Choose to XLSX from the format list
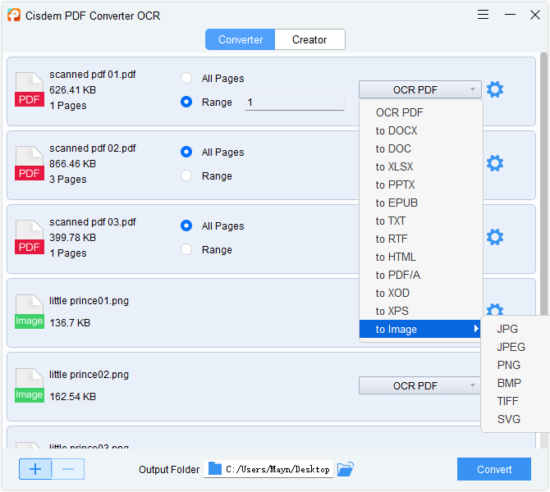The width and height of the screenshot is (550, 492). (x=421, y=166)
